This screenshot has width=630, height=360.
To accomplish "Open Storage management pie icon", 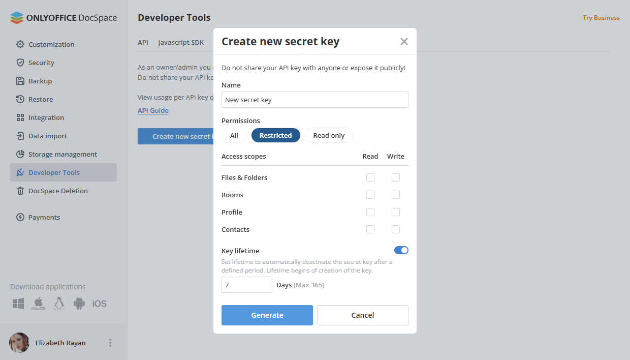I will tap(20, 154).
